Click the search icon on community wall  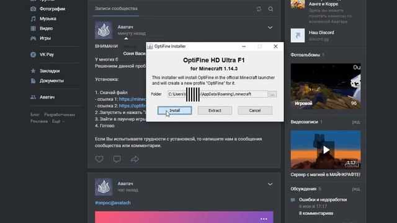[270, 9]
